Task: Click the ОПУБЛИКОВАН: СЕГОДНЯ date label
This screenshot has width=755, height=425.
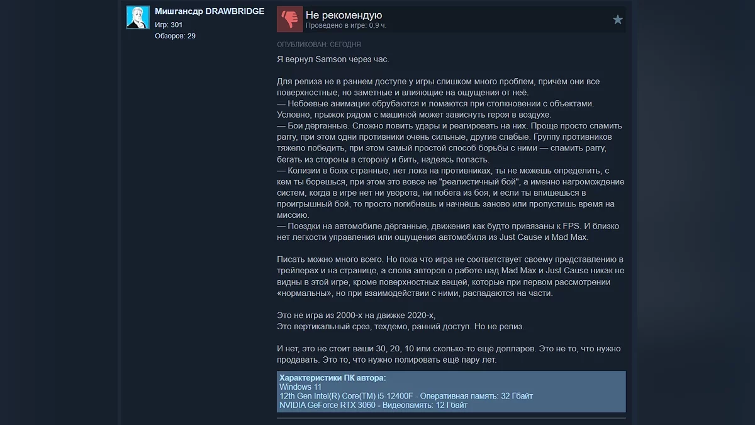Action: click(319, 45)
